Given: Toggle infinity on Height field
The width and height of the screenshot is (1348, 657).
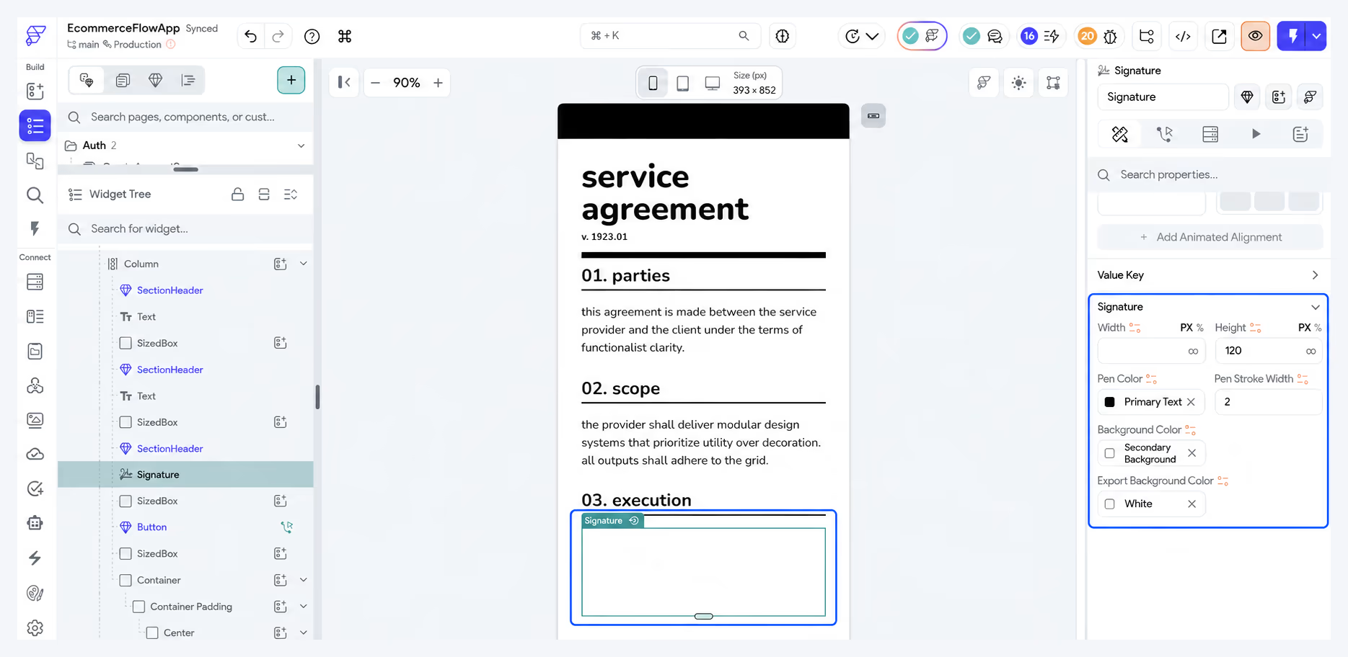Looking at the screenshot, I should tap(1310, 351).
